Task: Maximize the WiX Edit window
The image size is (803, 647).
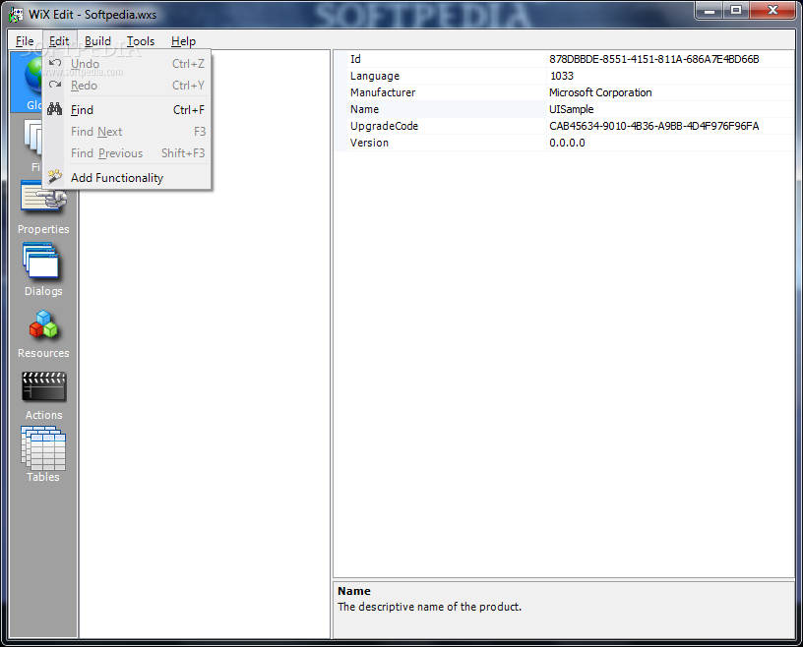Action: tap(736, 10)
